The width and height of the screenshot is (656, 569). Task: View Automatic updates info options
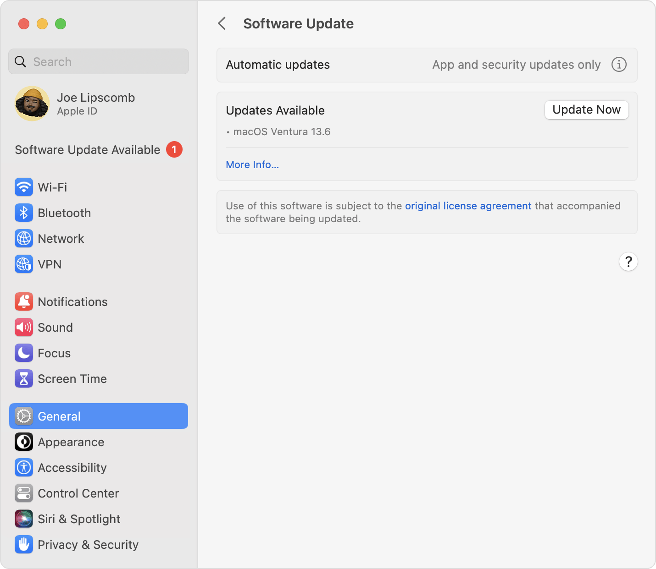(x=619, y=65)
